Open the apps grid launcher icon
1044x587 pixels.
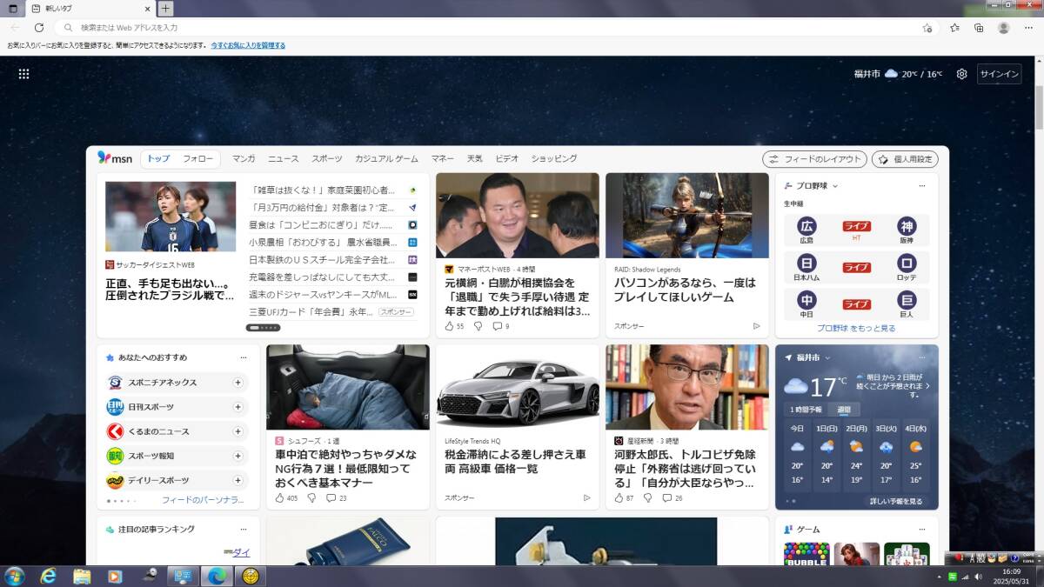pos(24,74)
